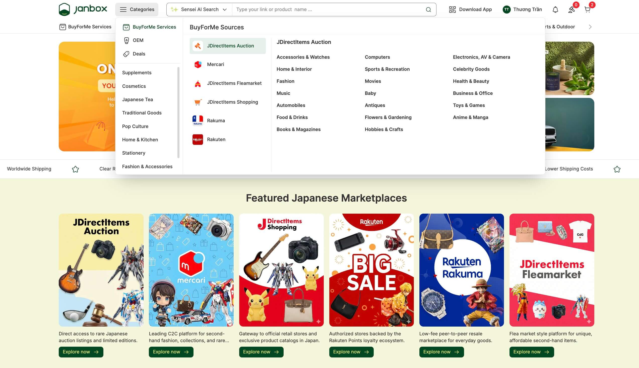Click the BuyForMe Services bag icon in dropdown
This screenshot has height=368, width=639.
click(x=126, y=27)
